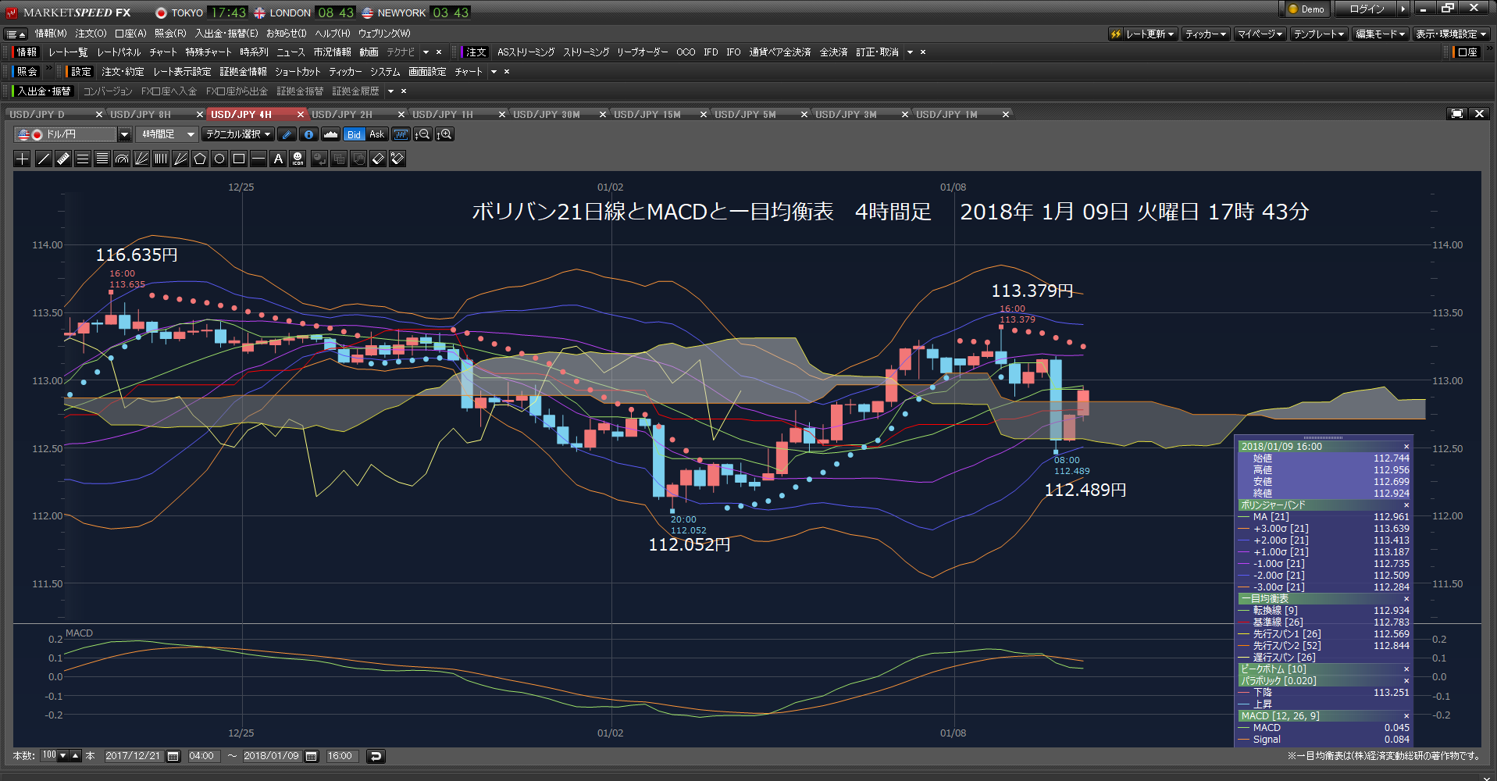Image resolution: width=1497 pixels, height=781 pixels.
Task: Click 証拠金情報 in the 照会 toolbar
Action: click(243, 72)
